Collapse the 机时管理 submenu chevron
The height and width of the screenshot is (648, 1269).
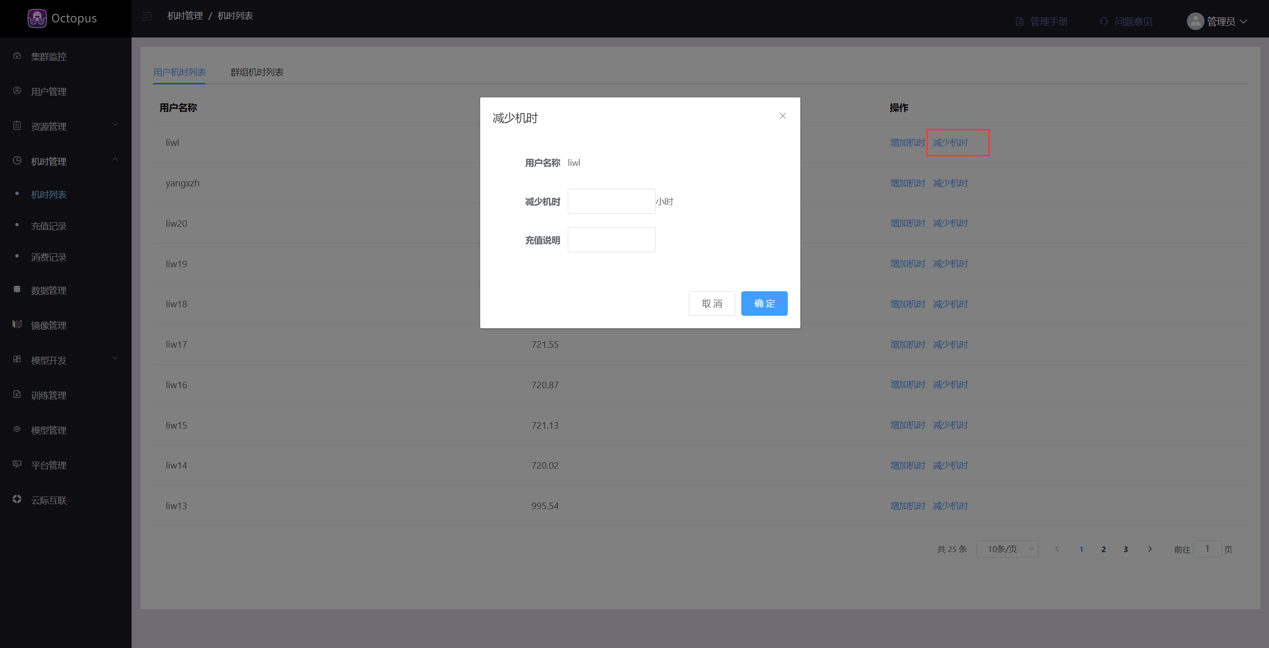pos(115,159)
